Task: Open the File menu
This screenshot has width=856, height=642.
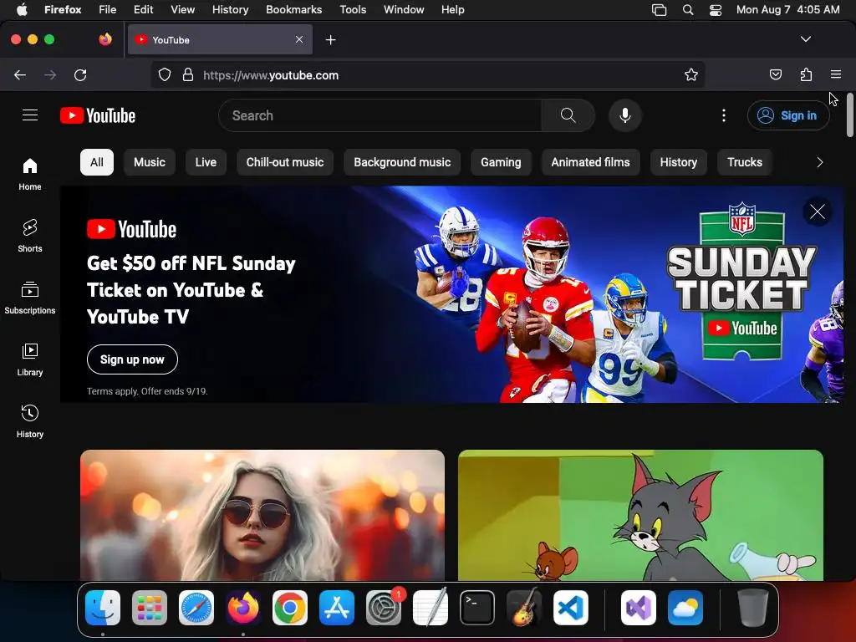Action: click(x=108, y=10)
